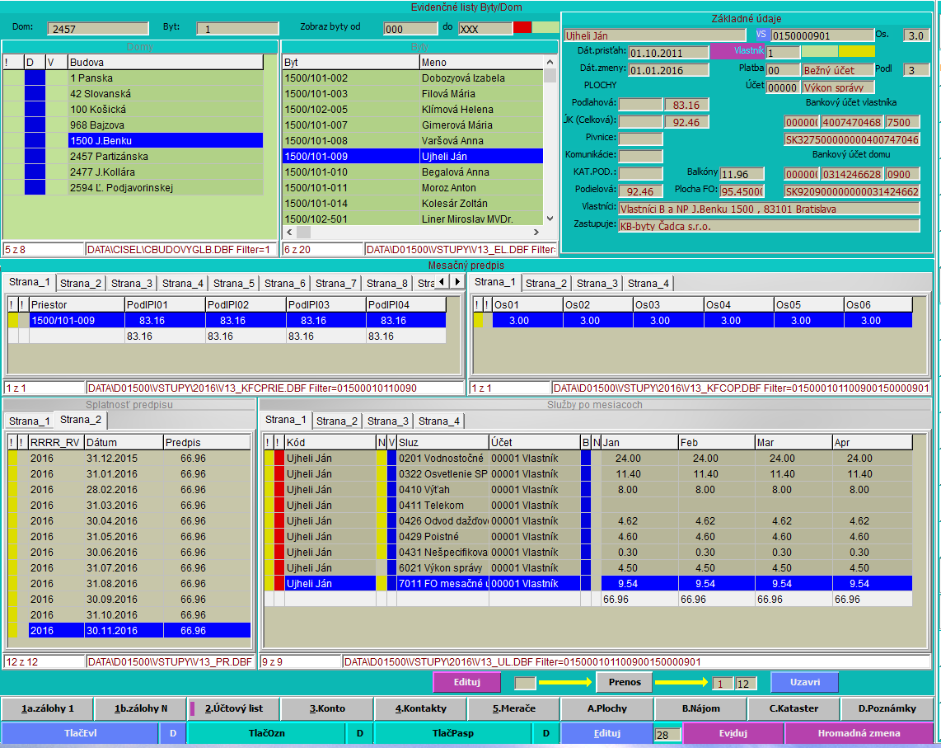
Task: Open 1a.zálohy 1
Action: click(48, 708)
